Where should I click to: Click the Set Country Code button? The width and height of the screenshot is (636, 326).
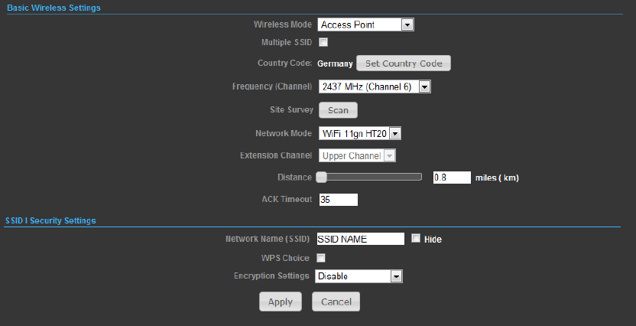click(403, 64)
